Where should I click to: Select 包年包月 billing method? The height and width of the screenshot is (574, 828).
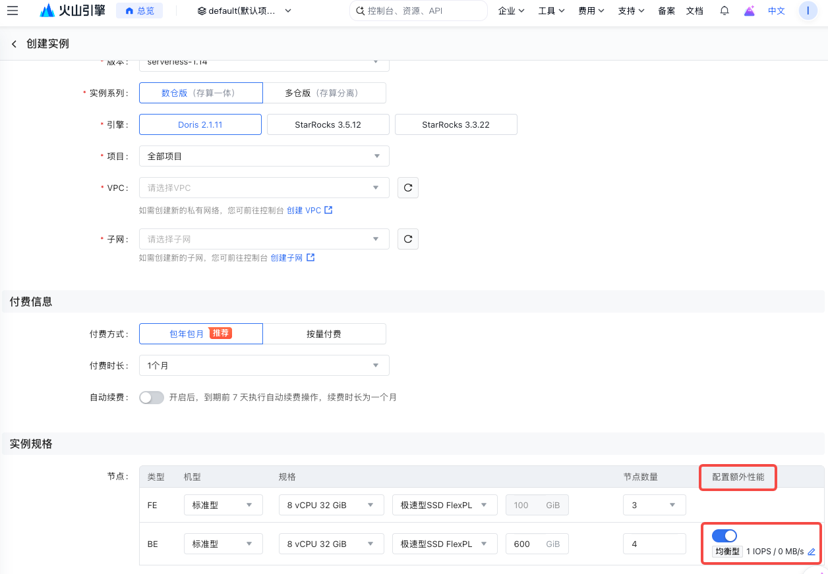201,334
